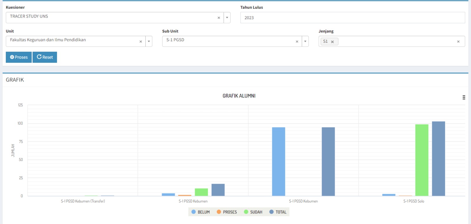
Task: Open the chart hamburger context menu
Action: point(464,97)
